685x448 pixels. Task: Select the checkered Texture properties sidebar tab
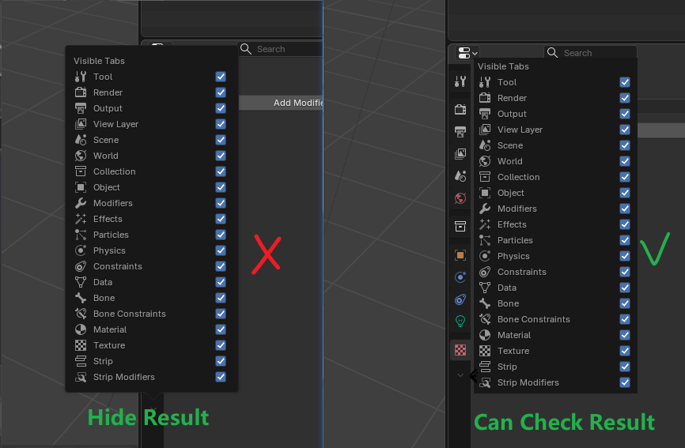click(x=460, y=350)
